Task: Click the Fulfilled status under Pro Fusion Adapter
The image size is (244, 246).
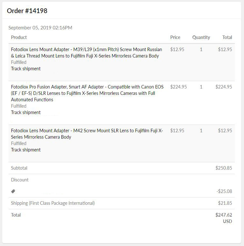Action: (x=19, y=106)
